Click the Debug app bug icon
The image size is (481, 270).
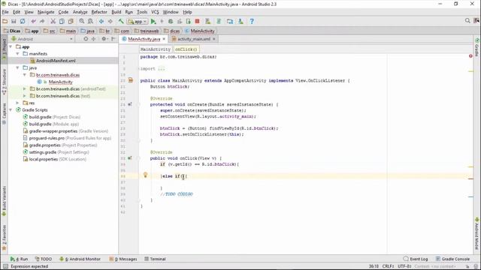click(171, 22)
